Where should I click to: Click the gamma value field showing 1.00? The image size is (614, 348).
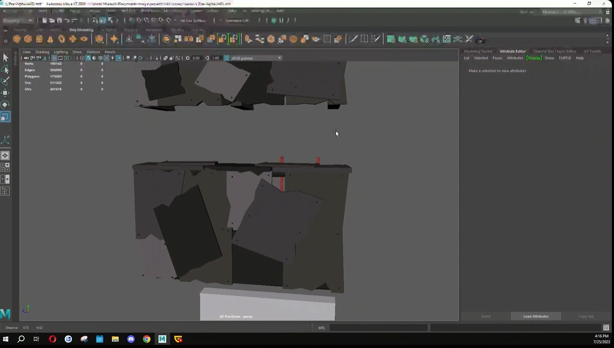tap(215, 58)
